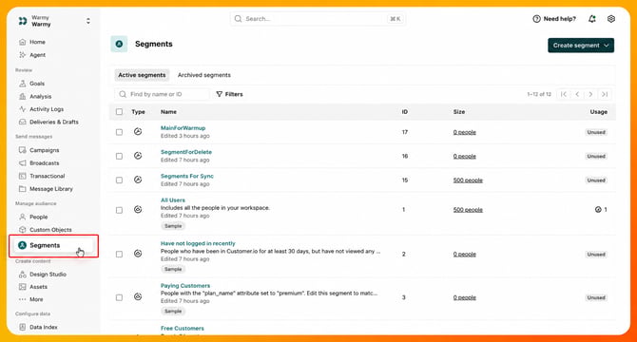Click the All Users segment type icon
The height and width of the screenshot is (342, 637).
click(x=138, y=209)
